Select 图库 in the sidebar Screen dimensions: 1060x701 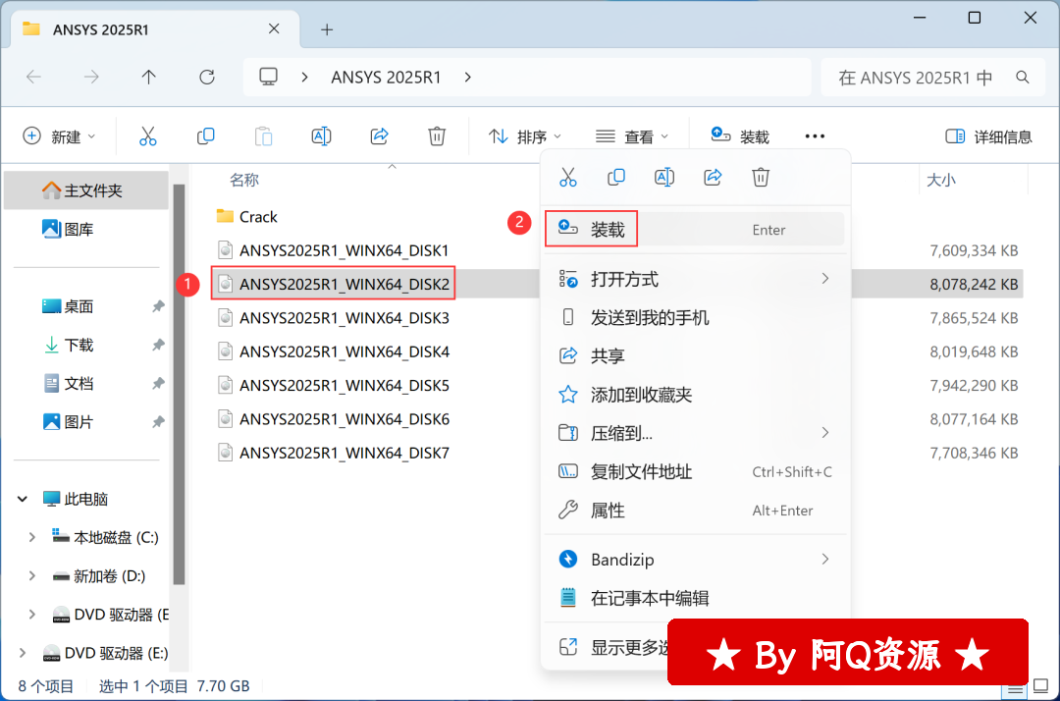86,229
